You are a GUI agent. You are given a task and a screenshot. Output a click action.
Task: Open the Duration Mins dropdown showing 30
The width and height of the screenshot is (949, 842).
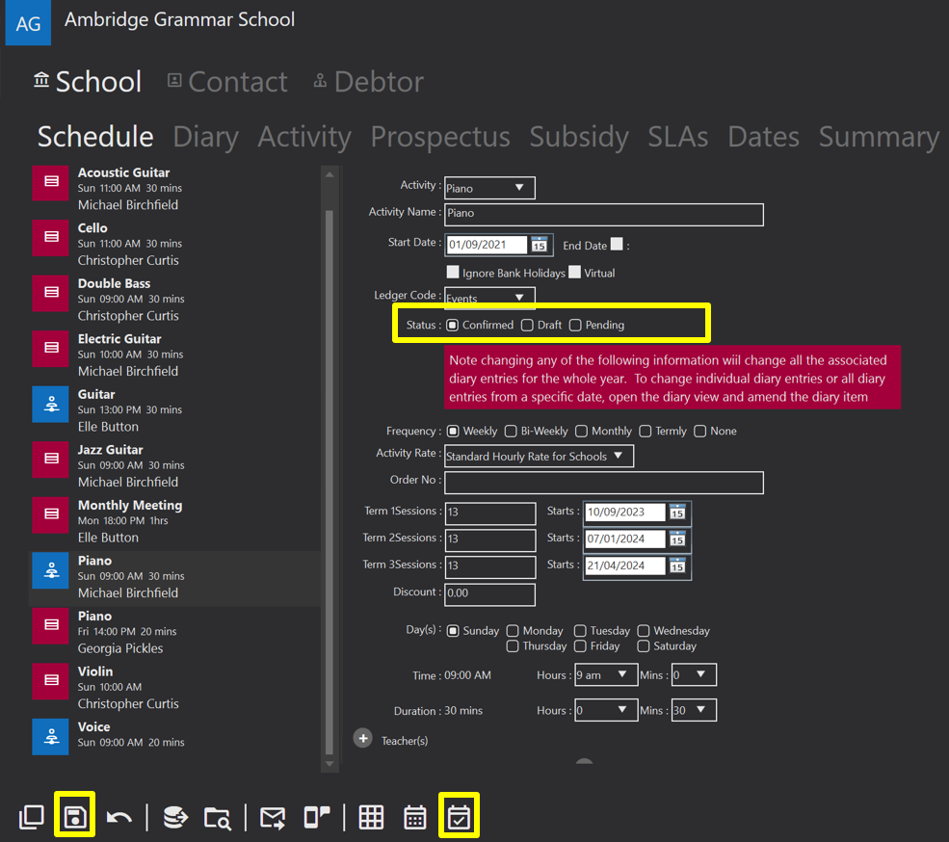tap(694, 710)
